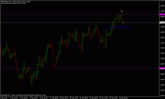Click the 1.4345 price scale label

click(162, 85)
